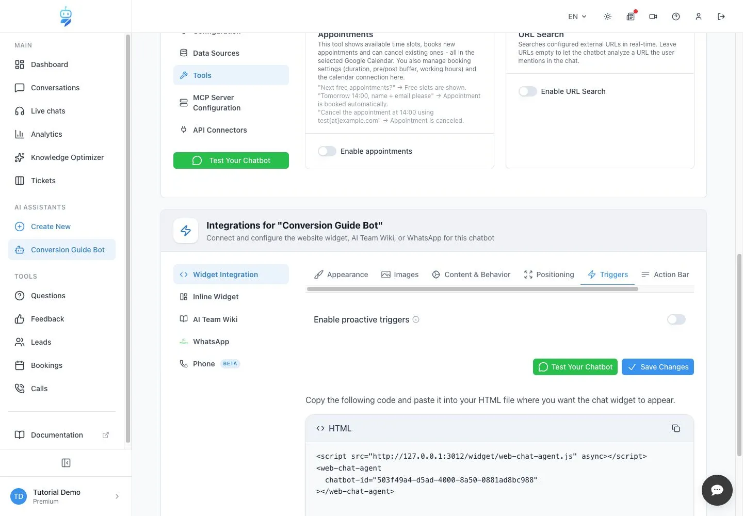Open the Action Bar tab
The image size is (743, 516).
pos(665,275)
